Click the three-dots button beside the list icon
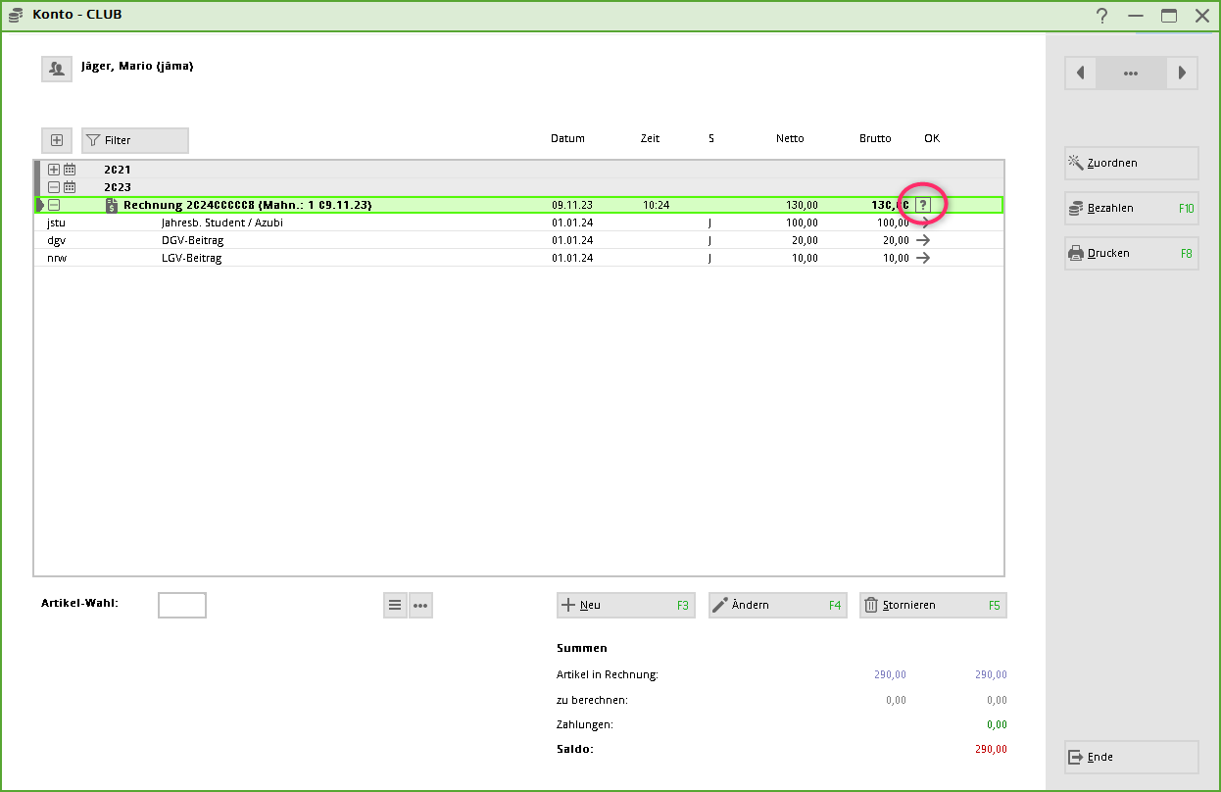 [x=420, y=605]
